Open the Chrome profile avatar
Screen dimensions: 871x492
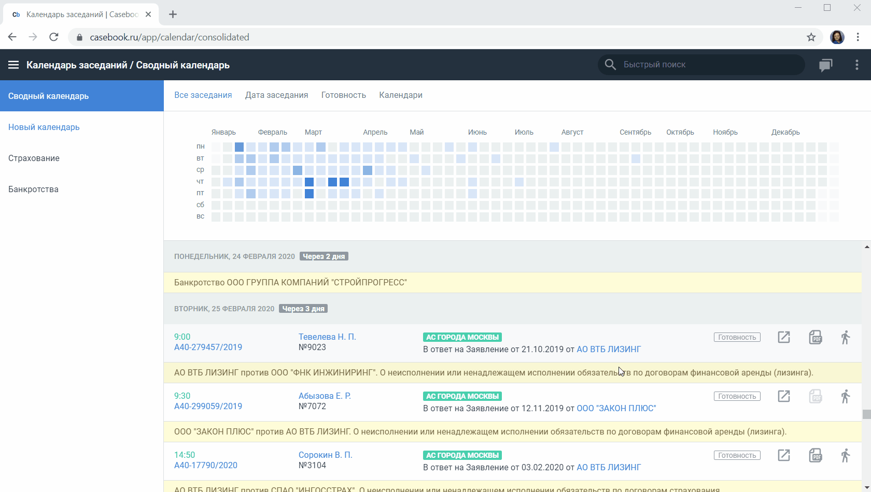coord(837,37)
